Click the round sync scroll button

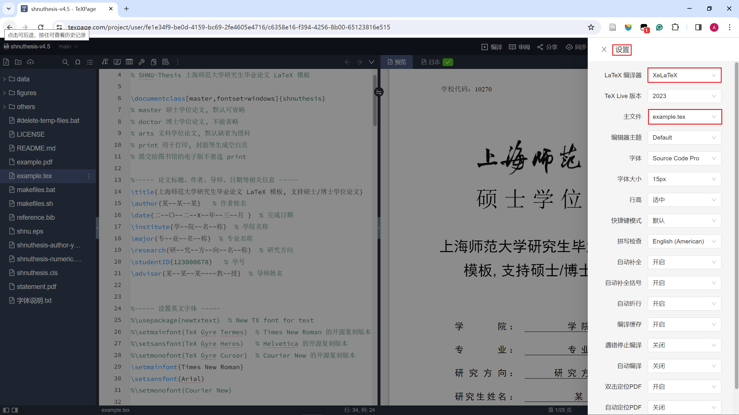379,92
